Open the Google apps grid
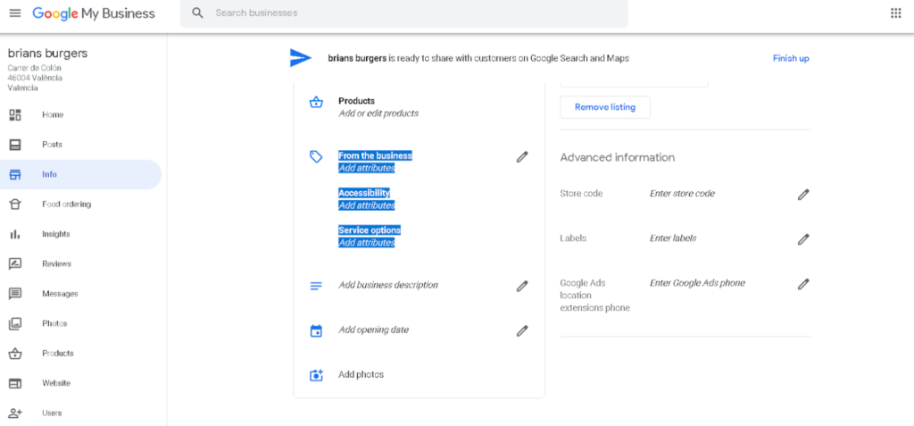This screenshot has width=914, height=426. pos(896,13)
